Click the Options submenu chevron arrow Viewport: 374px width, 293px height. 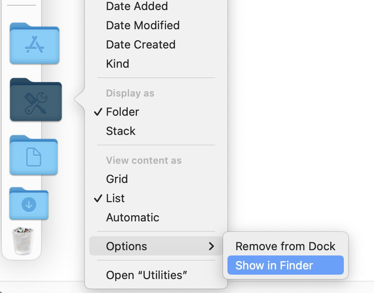pyautogui.click(x=212, y=246)
